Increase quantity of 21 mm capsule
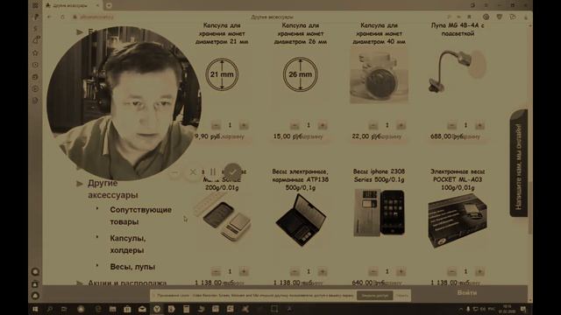This screenshot has width=561, height=315. (x=244, y=125)
